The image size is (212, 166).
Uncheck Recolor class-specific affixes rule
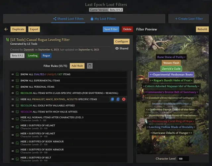pyautogui.click(x=17, y=93)
